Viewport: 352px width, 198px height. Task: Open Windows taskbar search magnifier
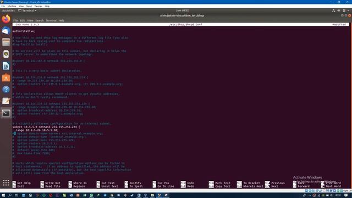tap(10, 195)
